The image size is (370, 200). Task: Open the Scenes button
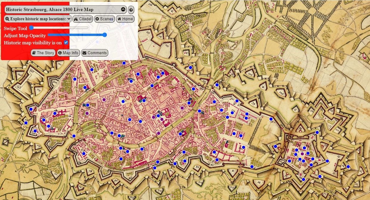pos(104,19)
